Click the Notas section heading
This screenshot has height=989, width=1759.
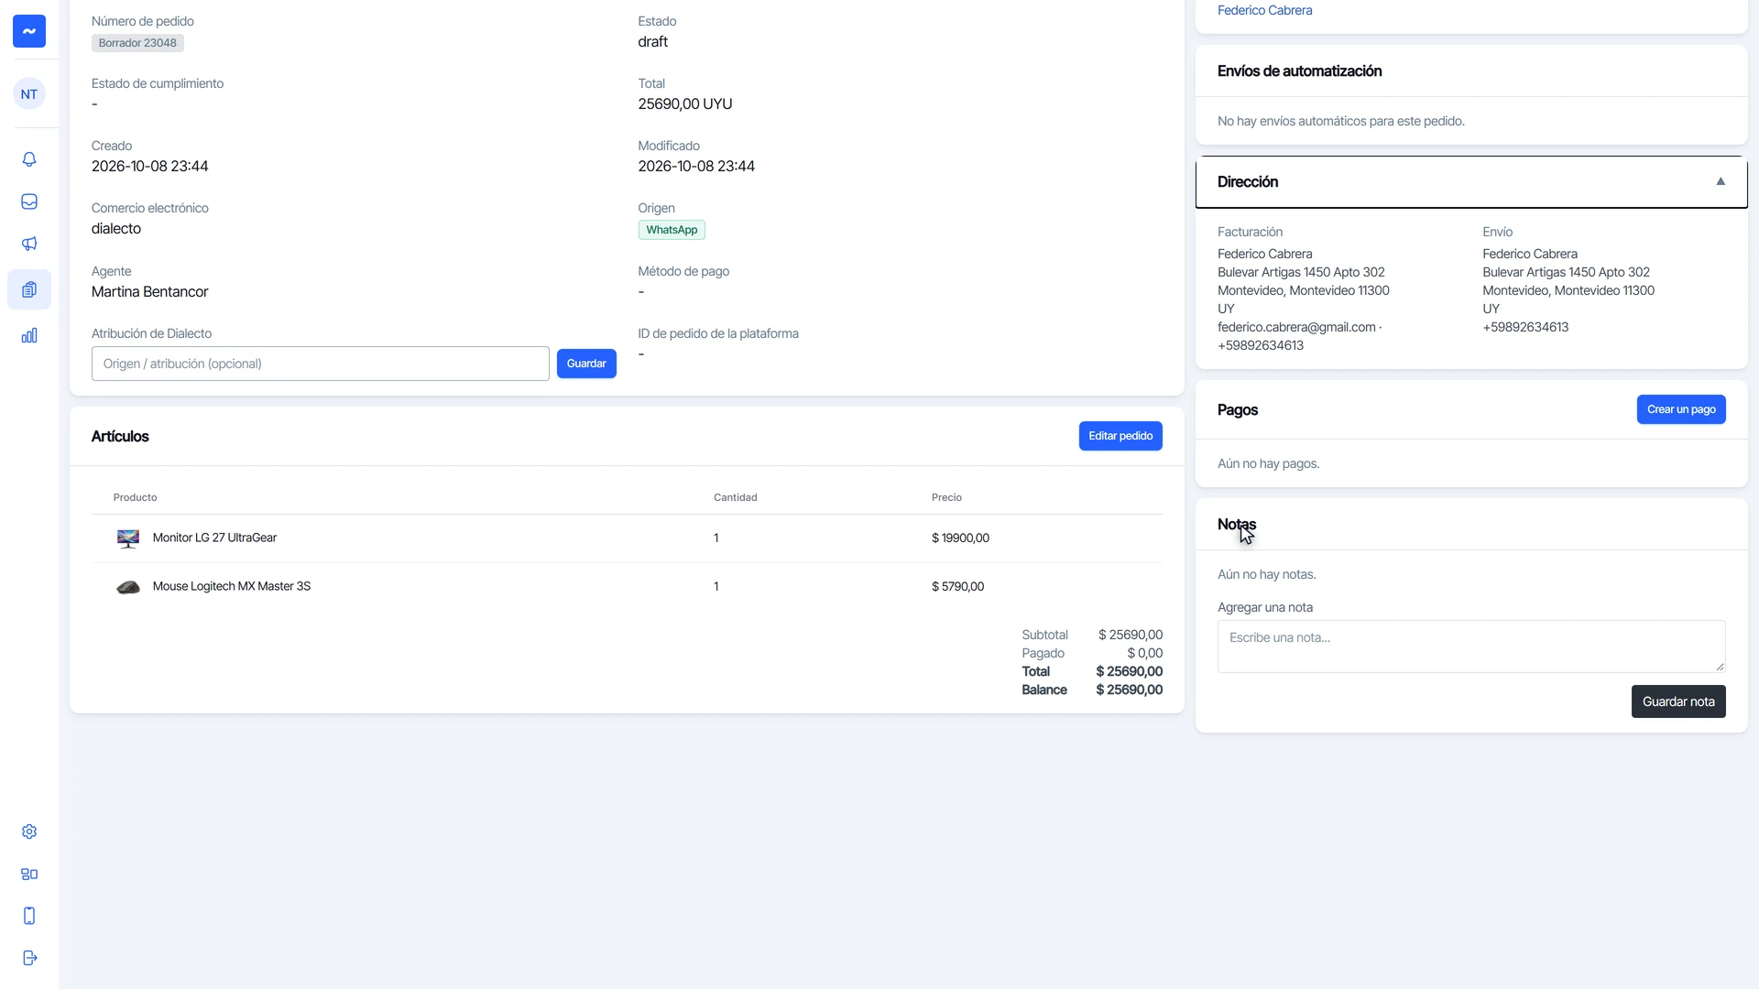click(x=1237, y=525)
